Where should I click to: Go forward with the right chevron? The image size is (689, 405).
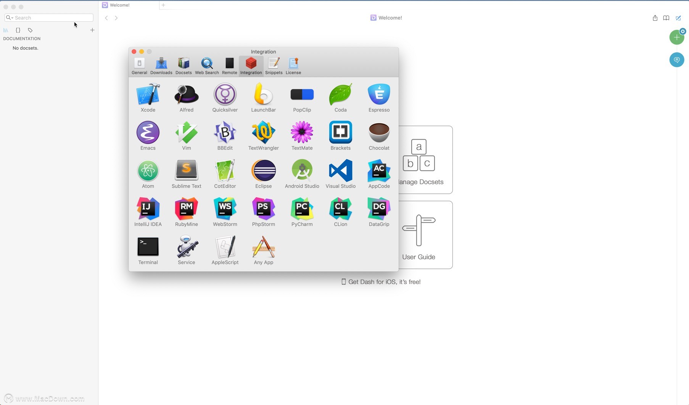coord(116,18)
